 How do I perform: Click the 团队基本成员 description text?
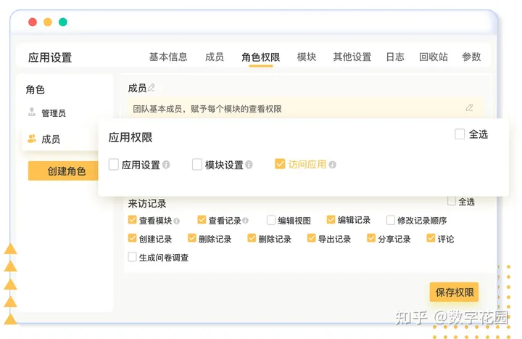pyautogui.click(x=207, y=109)
